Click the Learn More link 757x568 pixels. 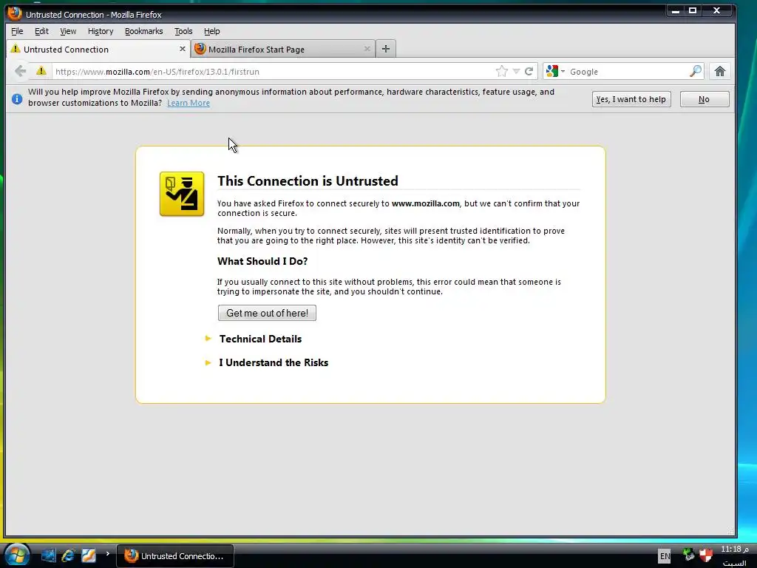189,103
